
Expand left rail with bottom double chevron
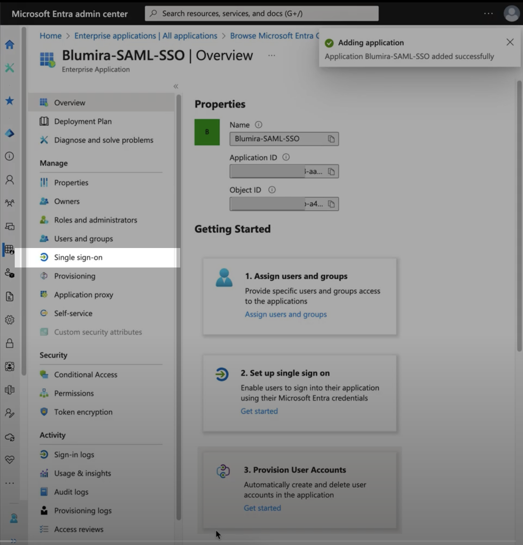[x=13, y=541]
